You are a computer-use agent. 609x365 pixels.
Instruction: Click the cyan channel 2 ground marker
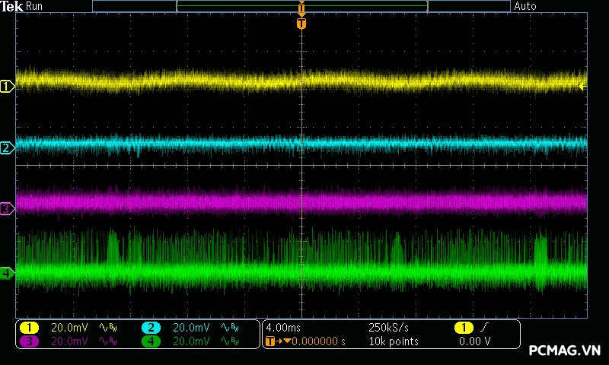pyautogui.click(x=7, y=148)
